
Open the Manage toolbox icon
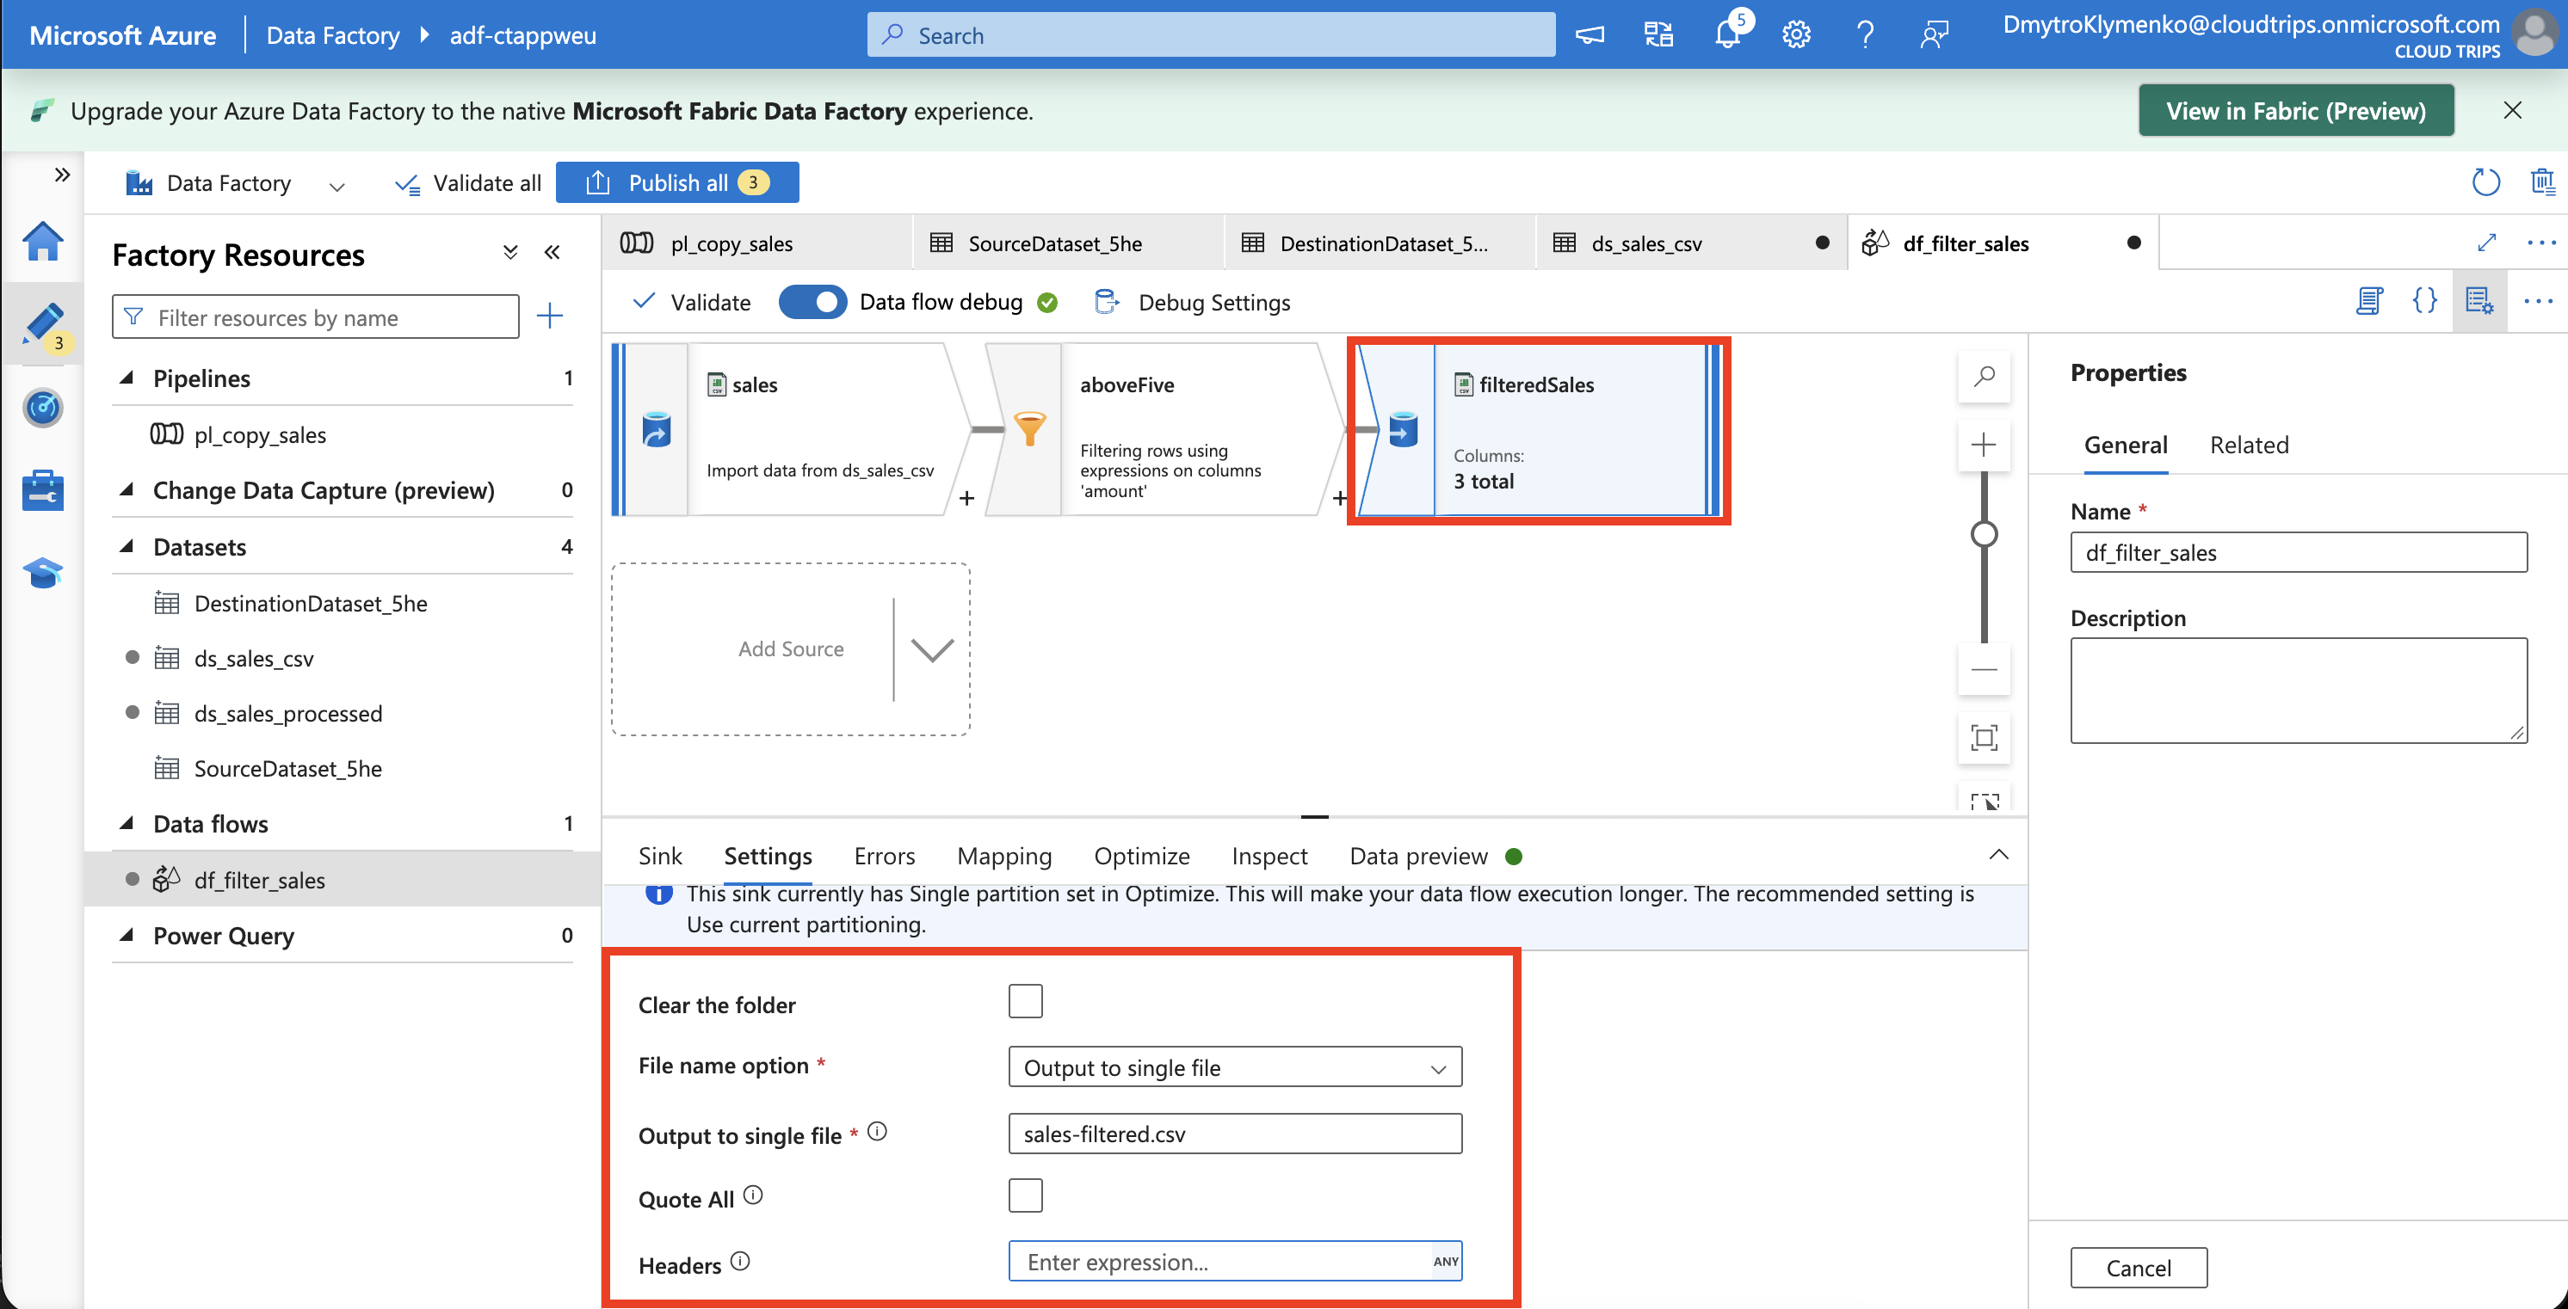pyautogui.click(x=43, y=490)
